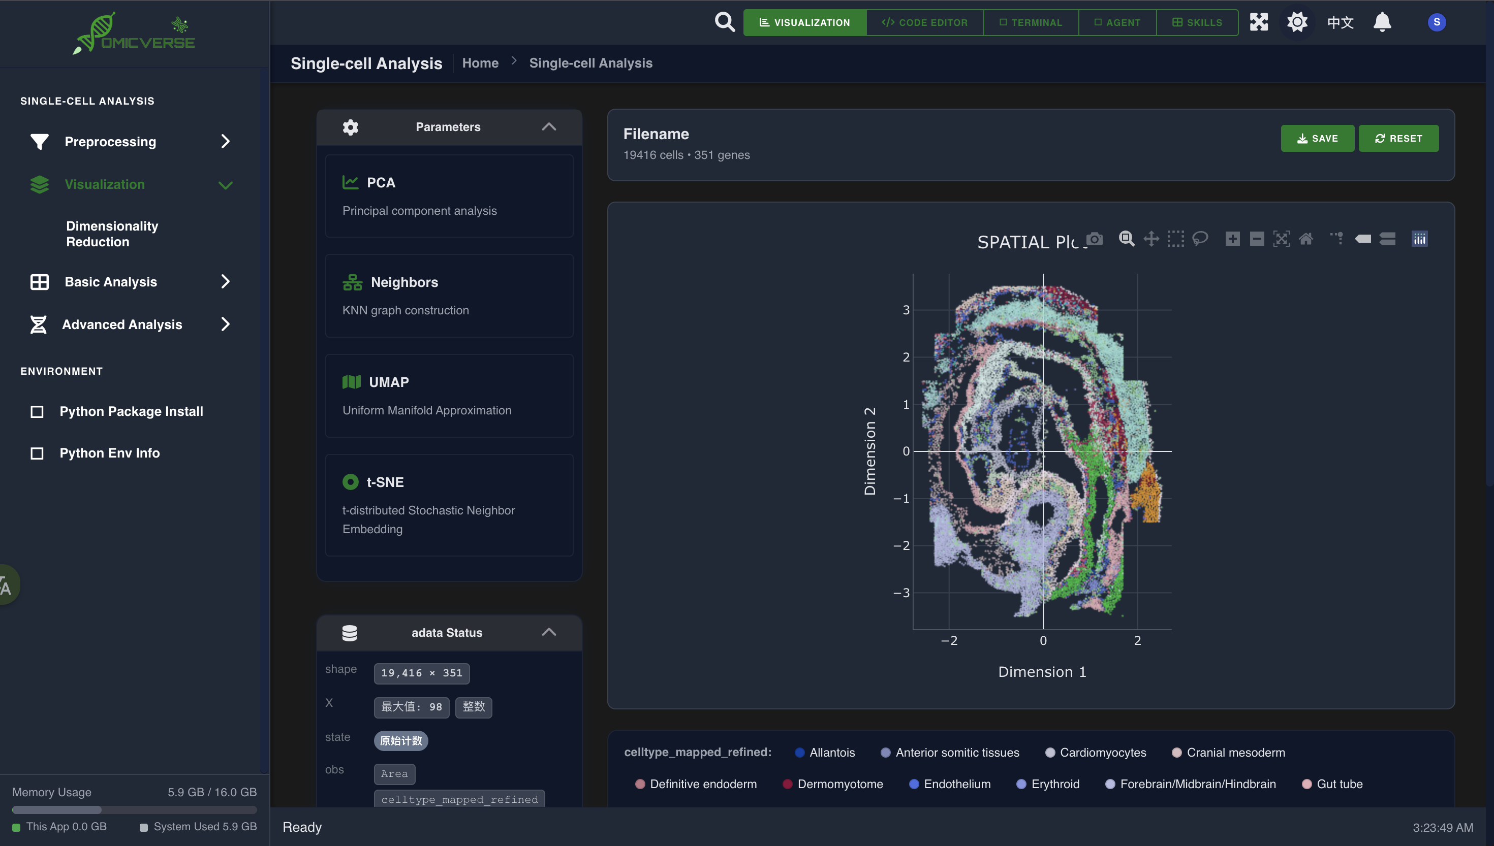Click the green SAVE button

(x=1317, y=138)
